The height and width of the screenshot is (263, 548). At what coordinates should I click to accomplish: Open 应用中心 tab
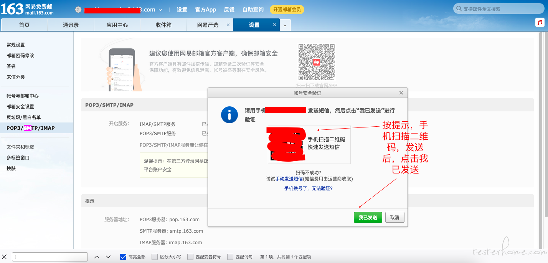tap(117, 25)
